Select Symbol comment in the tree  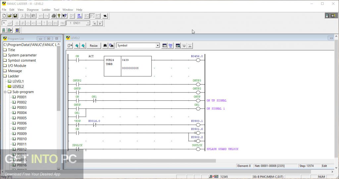coord(22,60)
